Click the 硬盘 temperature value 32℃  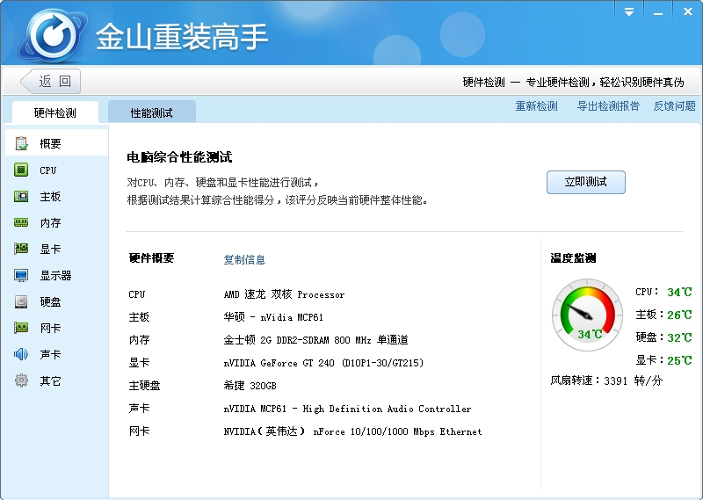coord(679,337)
